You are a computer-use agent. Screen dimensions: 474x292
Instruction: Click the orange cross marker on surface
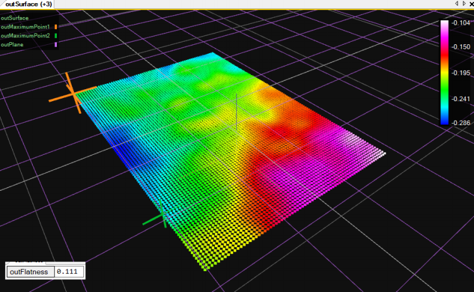click(x=75, y=93)
